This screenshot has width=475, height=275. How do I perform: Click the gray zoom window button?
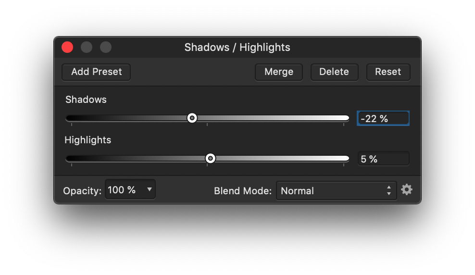[x=106, y=47]
